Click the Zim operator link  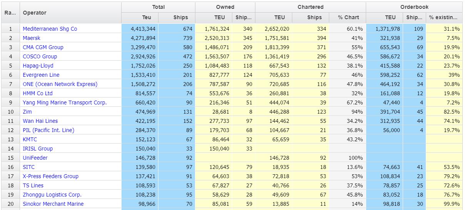pyautogui.click(x=27, y=112)
